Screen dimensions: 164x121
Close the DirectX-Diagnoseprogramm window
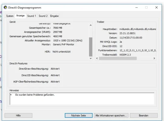156,8
